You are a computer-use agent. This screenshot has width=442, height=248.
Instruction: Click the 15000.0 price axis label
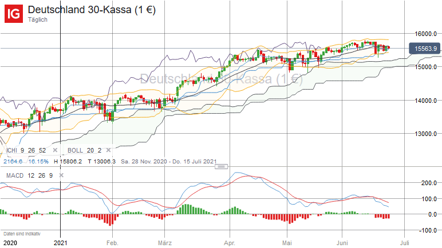point(425,67)
